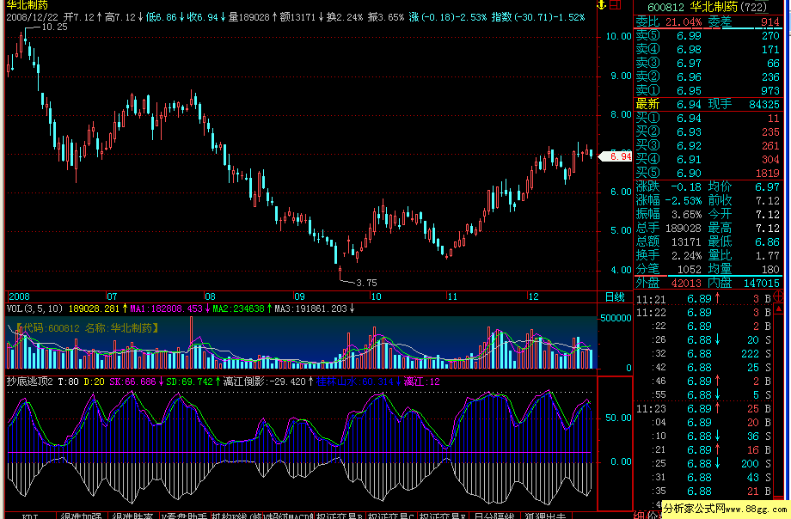Click the 2008/12/22 date in the header
This screenshot has height=519, width=791.
[33, 17]
